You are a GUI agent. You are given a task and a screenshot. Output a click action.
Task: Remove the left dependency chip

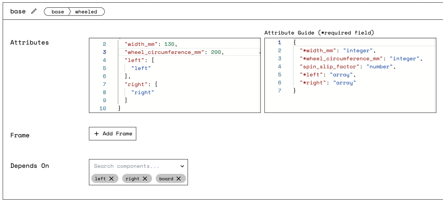tap(112, 178)
